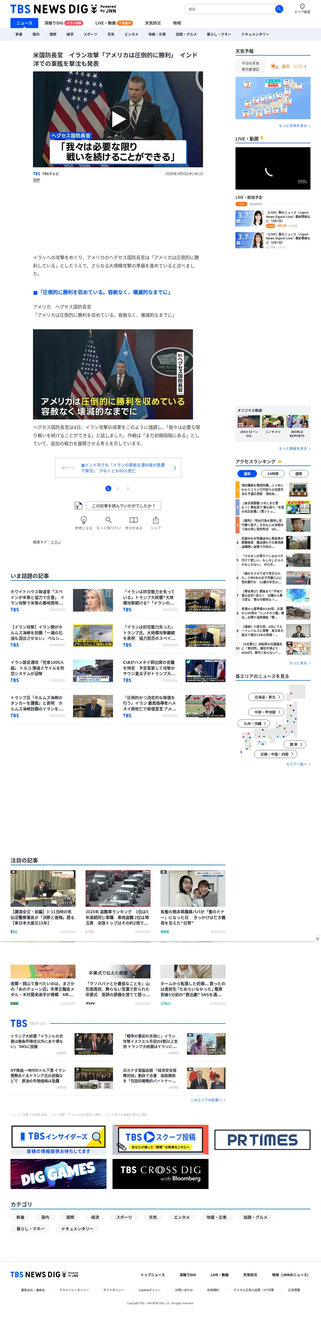
Task: Open the 中部・甲信越 area news
Action: [266, 712]
